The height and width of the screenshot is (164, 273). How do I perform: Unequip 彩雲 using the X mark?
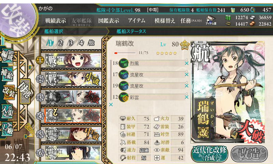[x=187, y=97]
